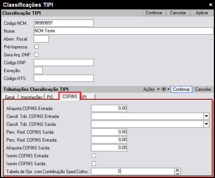
Task: Focus Perc. Red. COFINS Saída field
Action: 109,132
